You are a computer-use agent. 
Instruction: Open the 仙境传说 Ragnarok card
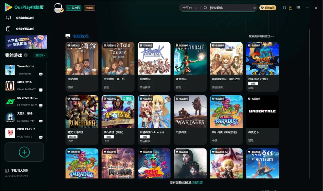pyautogui.click(x=154, y=67)
